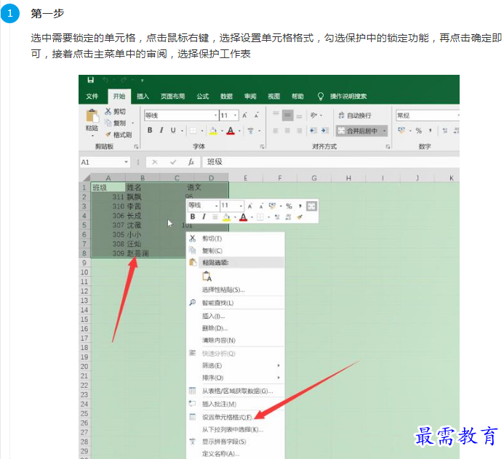Choose 插入批注(M) in context menu
This screenshot has width=504, height=459.
[236, 404]
